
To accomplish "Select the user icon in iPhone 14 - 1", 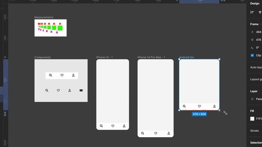I will [x=124, y=126].
